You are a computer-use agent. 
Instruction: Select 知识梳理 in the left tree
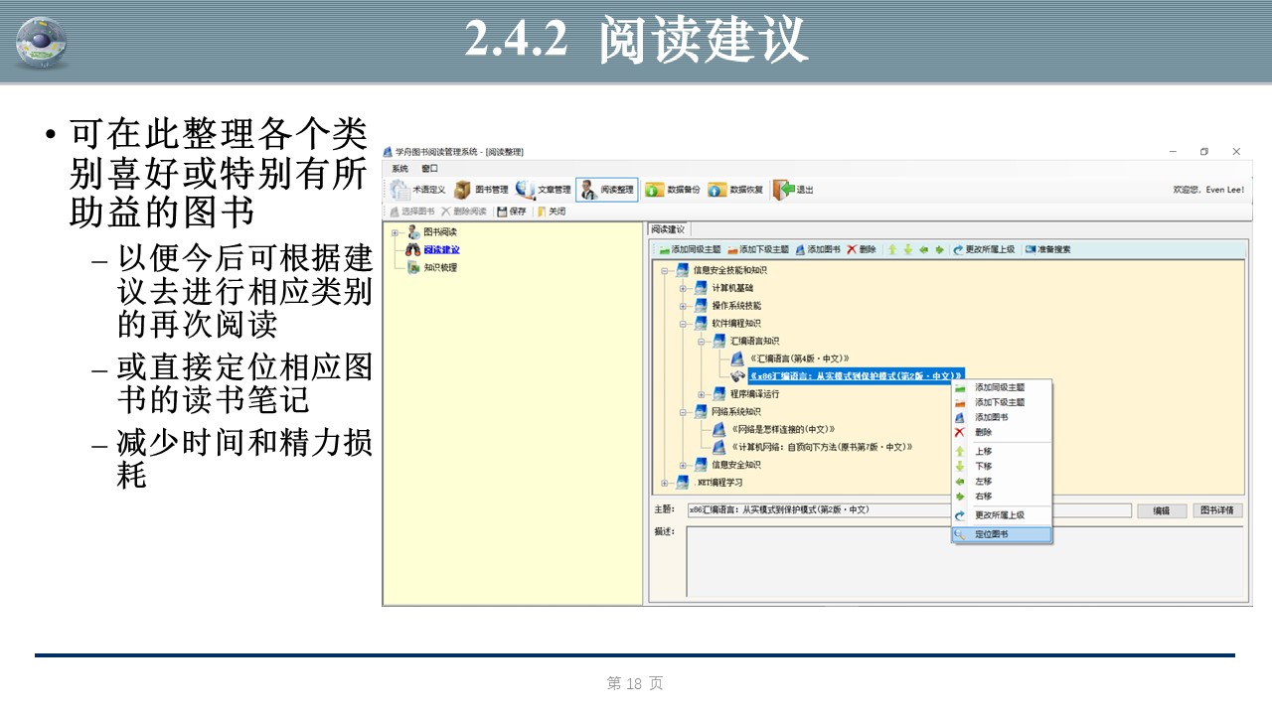click(x=440, y=267)
